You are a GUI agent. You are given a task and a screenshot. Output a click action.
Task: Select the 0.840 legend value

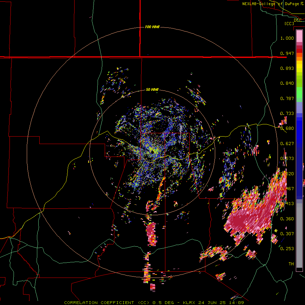pos(287,83)
